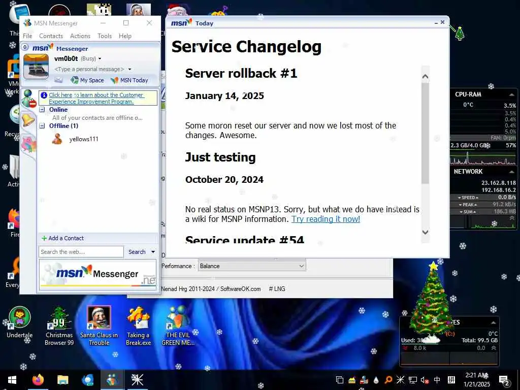Click the Windows Start button
The image size is (520, 390).
[12, 380]
